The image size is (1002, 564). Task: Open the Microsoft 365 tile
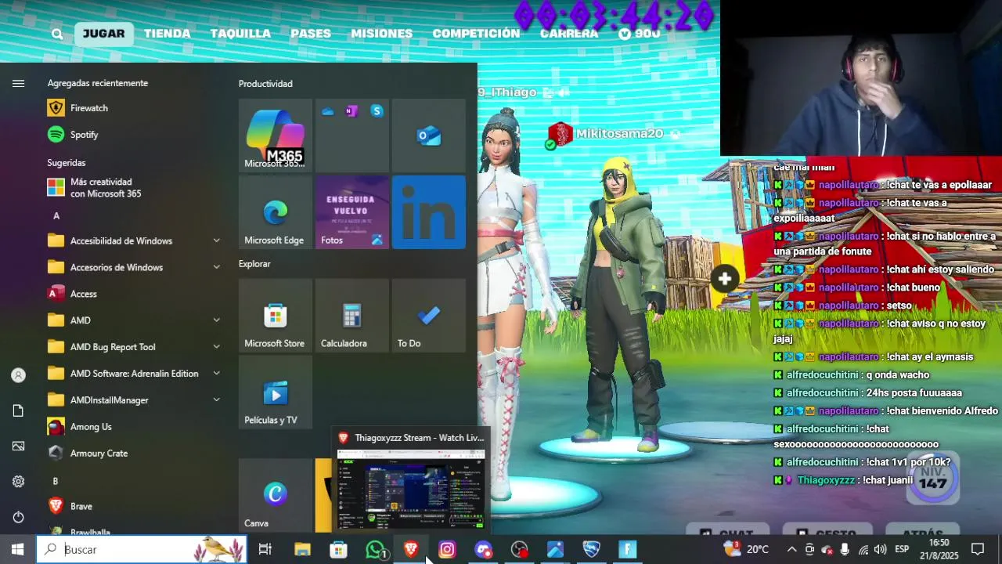(x=275, y=136)
